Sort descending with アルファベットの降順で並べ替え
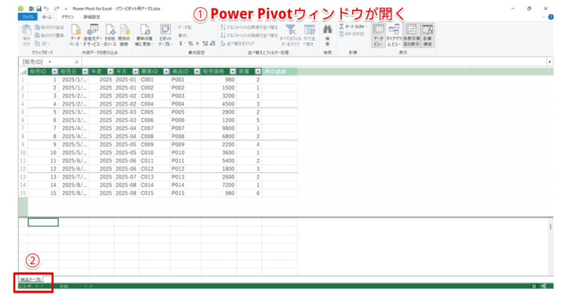 coord(249,35)
